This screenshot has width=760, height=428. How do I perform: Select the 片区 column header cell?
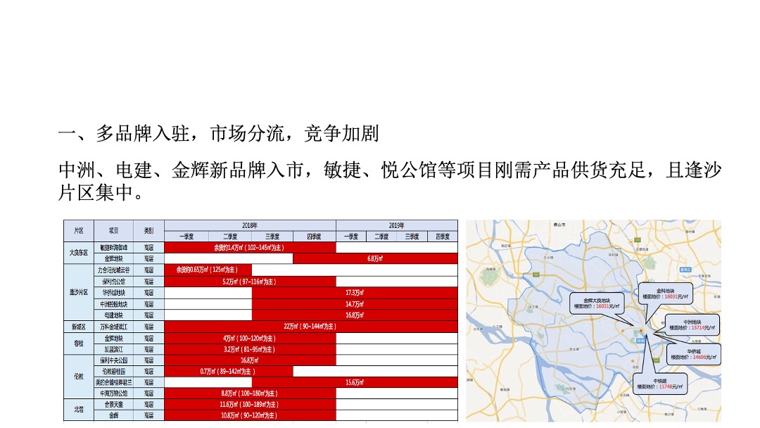point(78,230)
